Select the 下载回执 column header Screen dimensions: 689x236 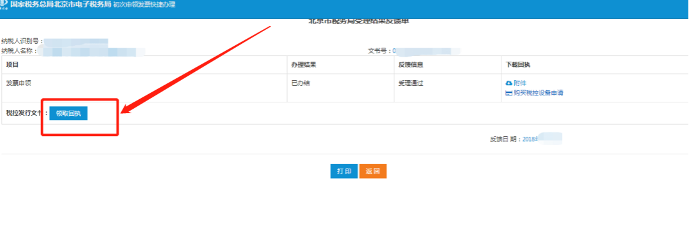[x=518, y=64]
